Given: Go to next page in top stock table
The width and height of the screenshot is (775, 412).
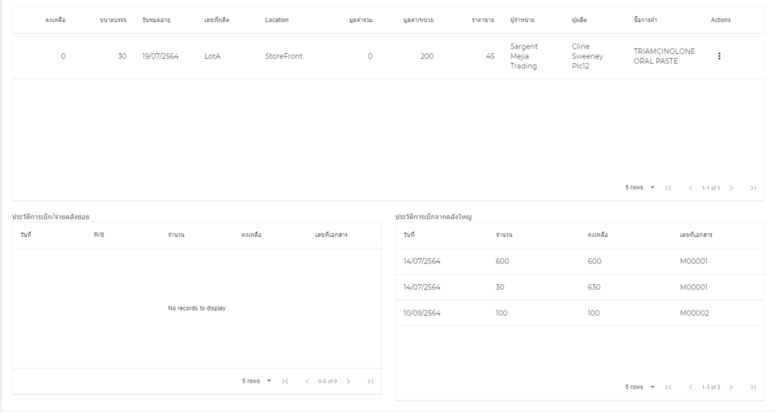Looking at the screenshot, I should tap(731, 188).
